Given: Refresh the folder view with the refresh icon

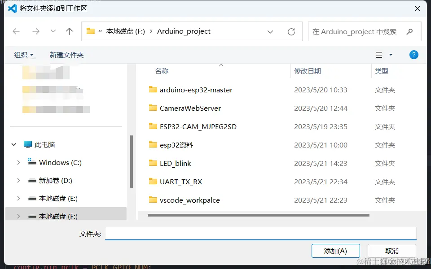Looking at the screenshot, I should coord(292,31).
